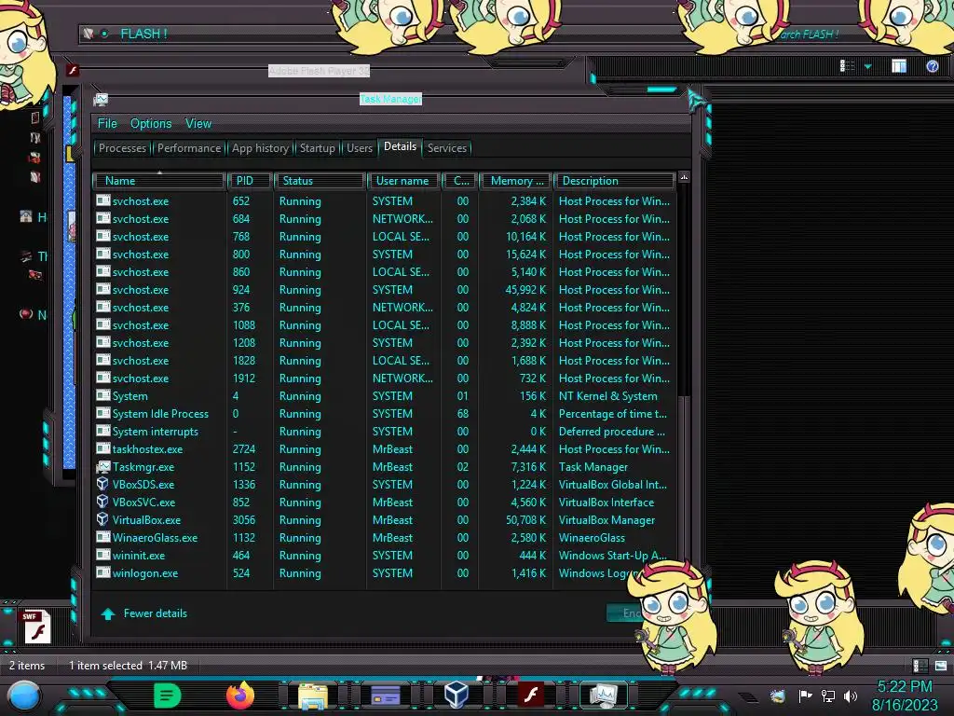
Task: Click the Action Center flag tray icon
Action: pos(805,695)
